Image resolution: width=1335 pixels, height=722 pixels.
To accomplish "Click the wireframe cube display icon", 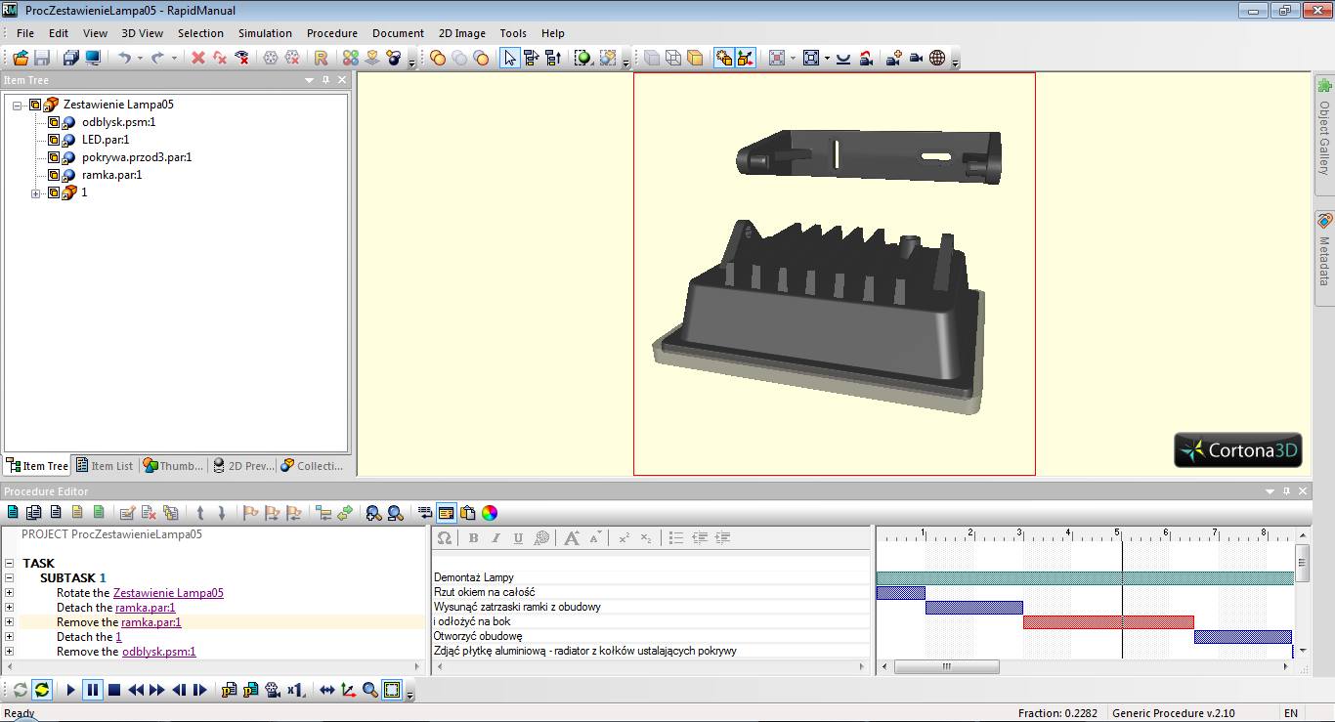I will click(673, 59).
